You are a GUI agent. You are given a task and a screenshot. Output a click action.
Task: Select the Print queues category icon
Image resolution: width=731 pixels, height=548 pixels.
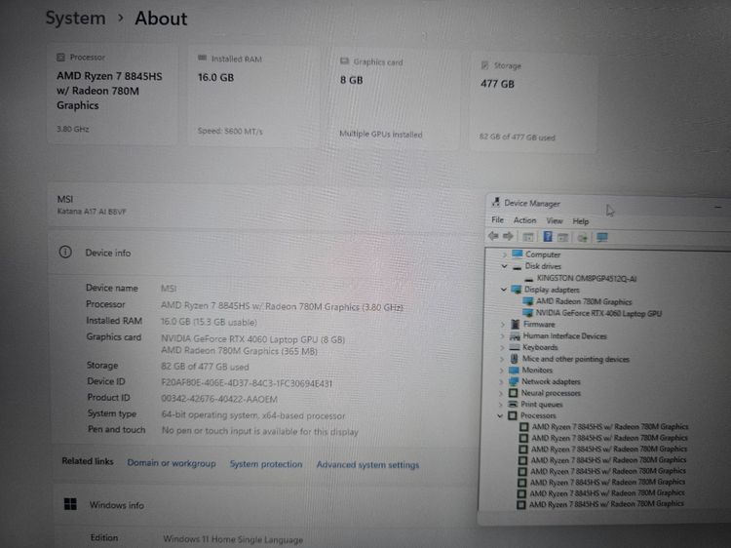tap(513, 404)
